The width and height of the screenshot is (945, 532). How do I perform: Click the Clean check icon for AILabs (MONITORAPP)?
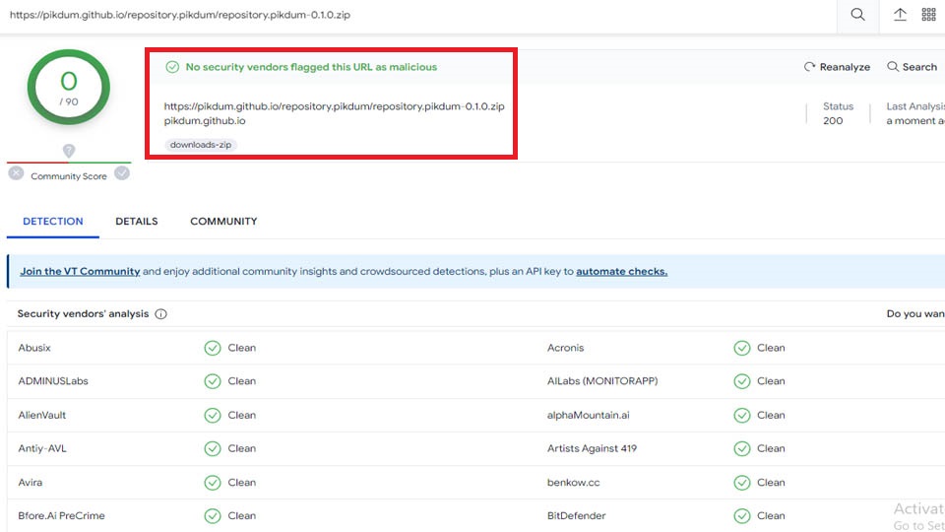742,381
